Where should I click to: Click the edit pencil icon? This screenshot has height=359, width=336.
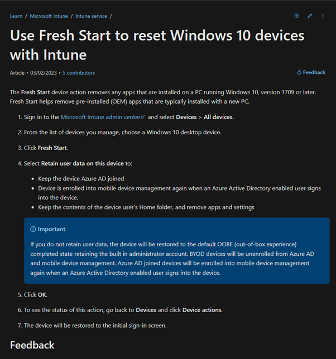pyautogui.click(x=310, y=16)
